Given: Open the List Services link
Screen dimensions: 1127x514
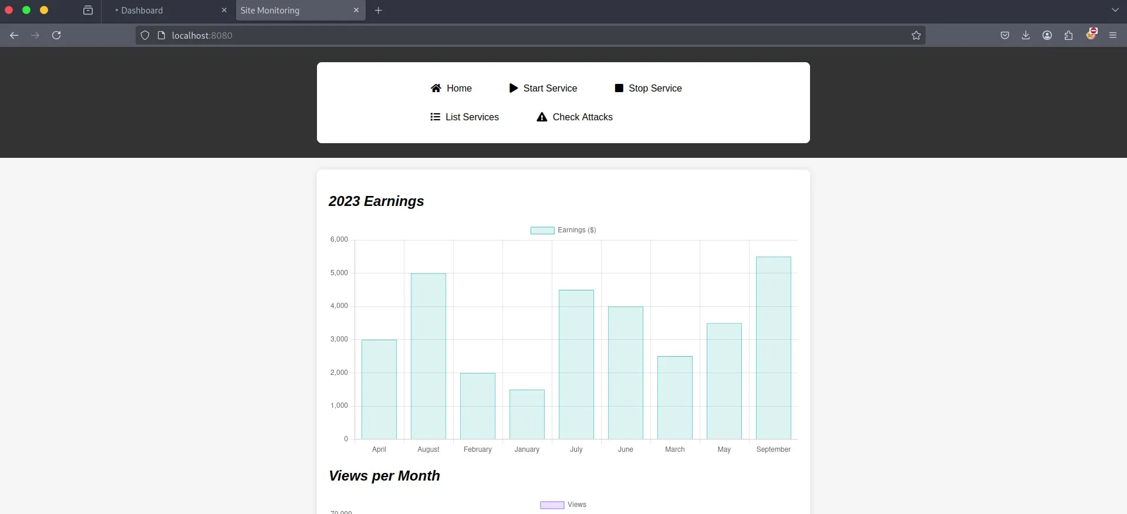Looking at the screenshot, I should click(x=464, y=117).
